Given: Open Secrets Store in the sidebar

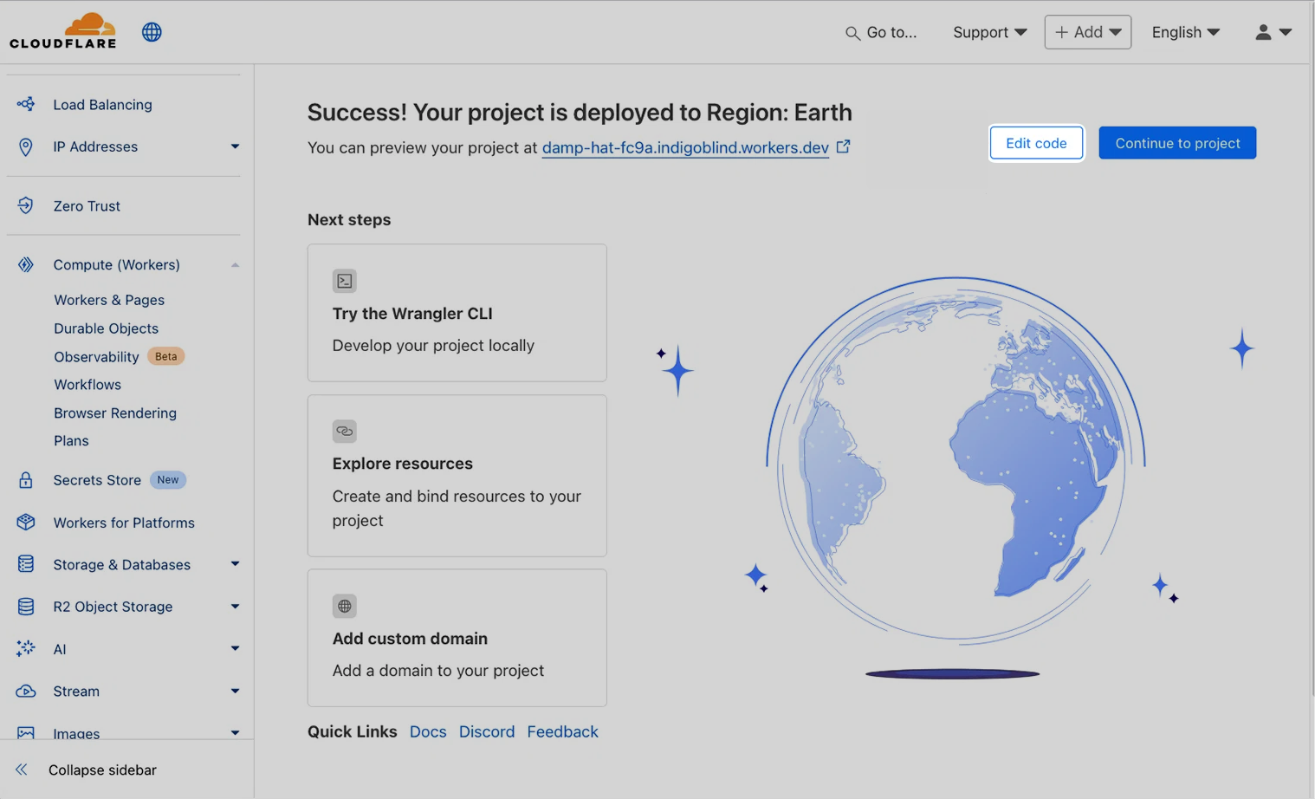Looking at the screenshot, I should pyautogui.click(x=97, y=480).
